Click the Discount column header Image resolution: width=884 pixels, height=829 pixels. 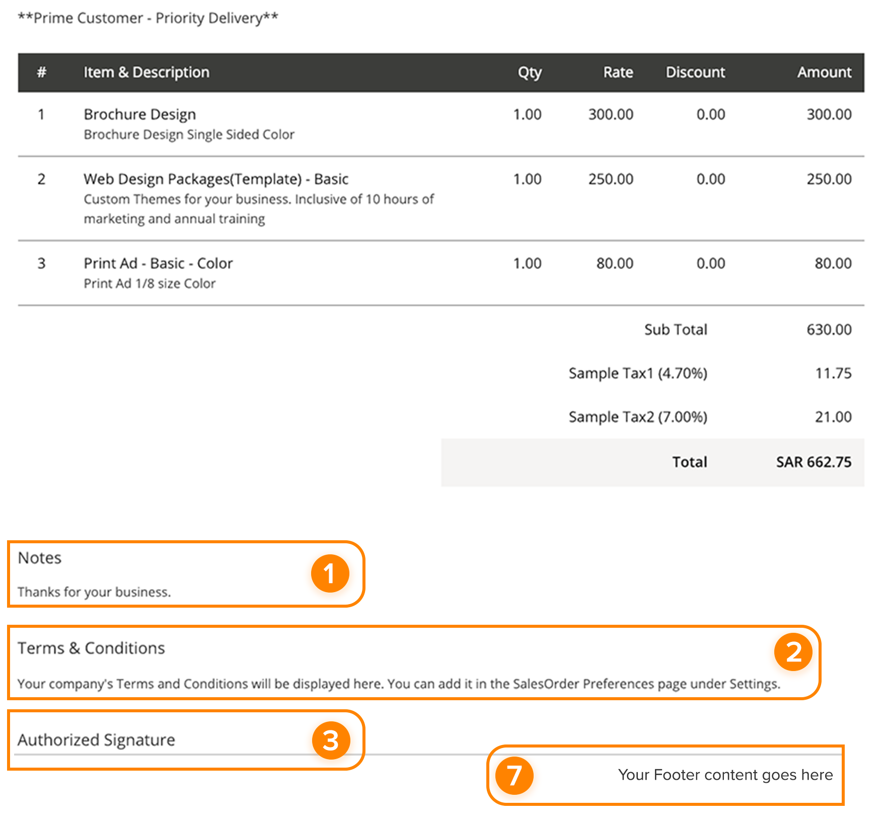pos(695,72)
